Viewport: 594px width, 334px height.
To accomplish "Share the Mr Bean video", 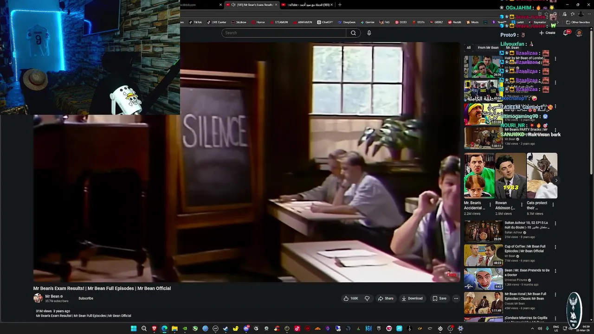I will click(x=386, y=298).
